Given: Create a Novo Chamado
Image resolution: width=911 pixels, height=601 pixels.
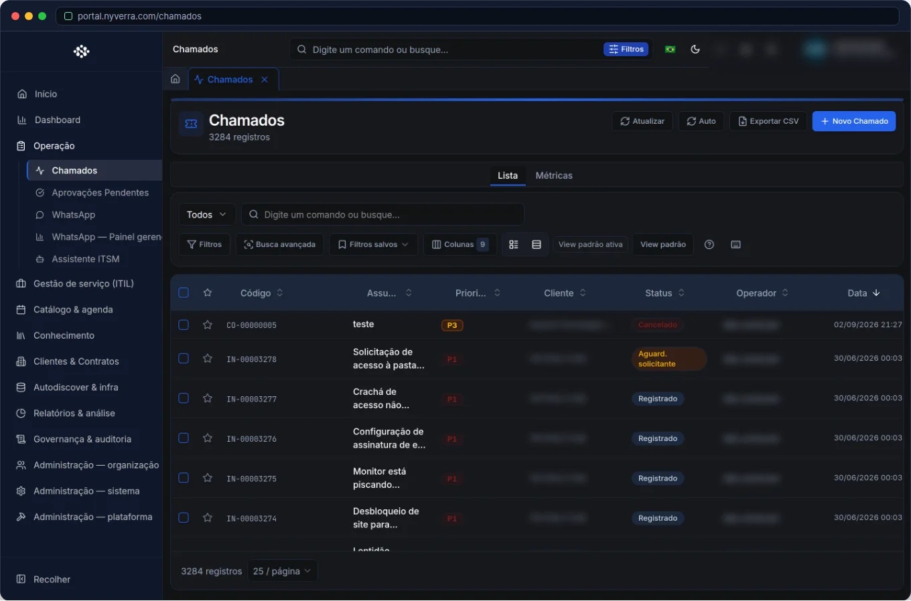Looking at the screenshot, I should pos(854,122).
